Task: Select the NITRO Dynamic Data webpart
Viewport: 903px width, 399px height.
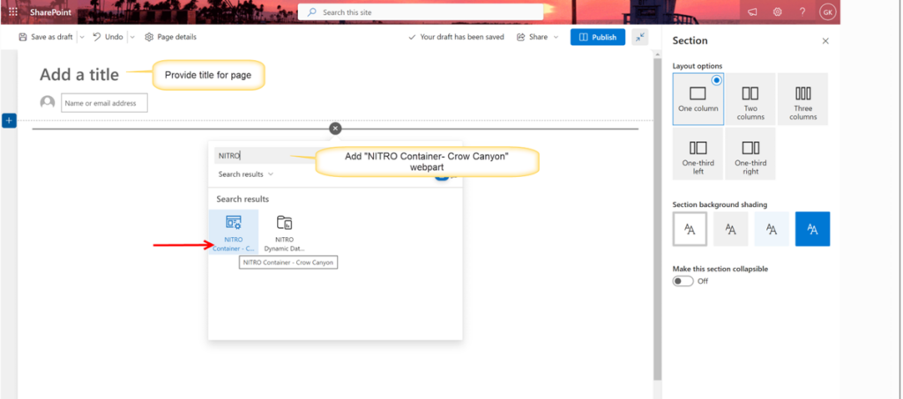Action: pyautogui.click(x=285, y=233)
